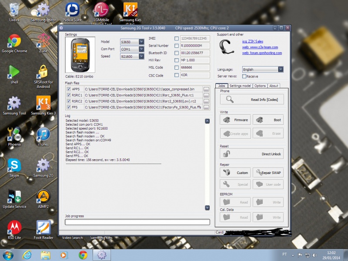
Task: Launch the Zune desktop shortcut
Action: 43,43
